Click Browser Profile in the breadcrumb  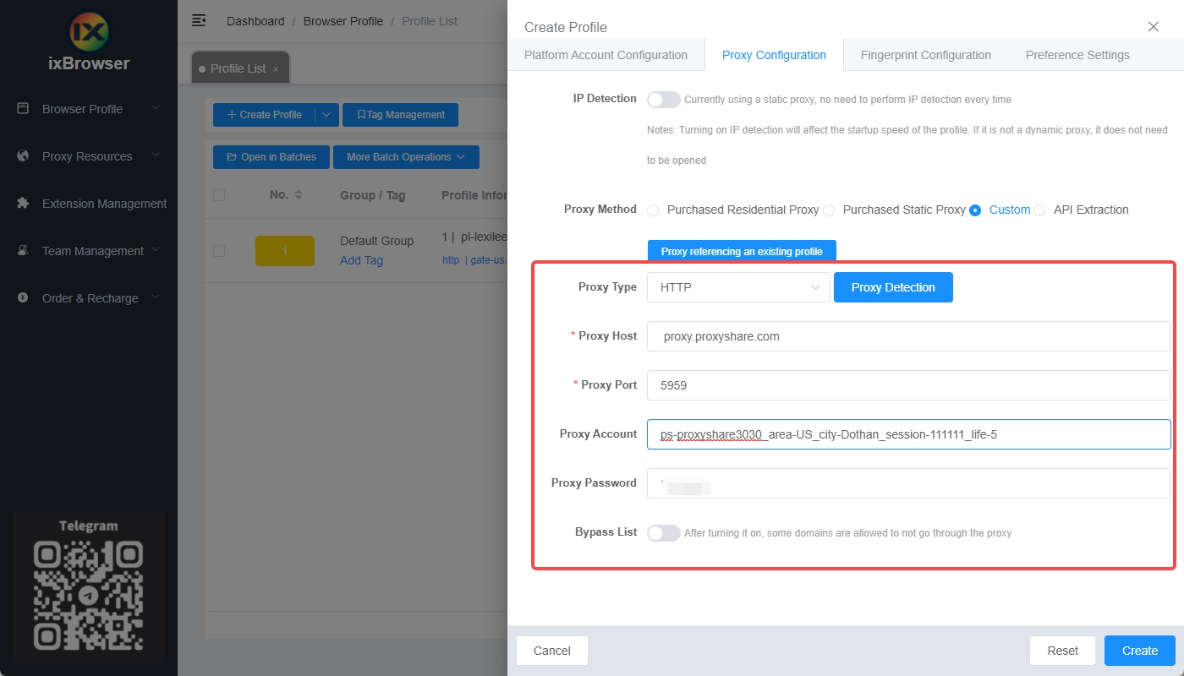[343, 21]
